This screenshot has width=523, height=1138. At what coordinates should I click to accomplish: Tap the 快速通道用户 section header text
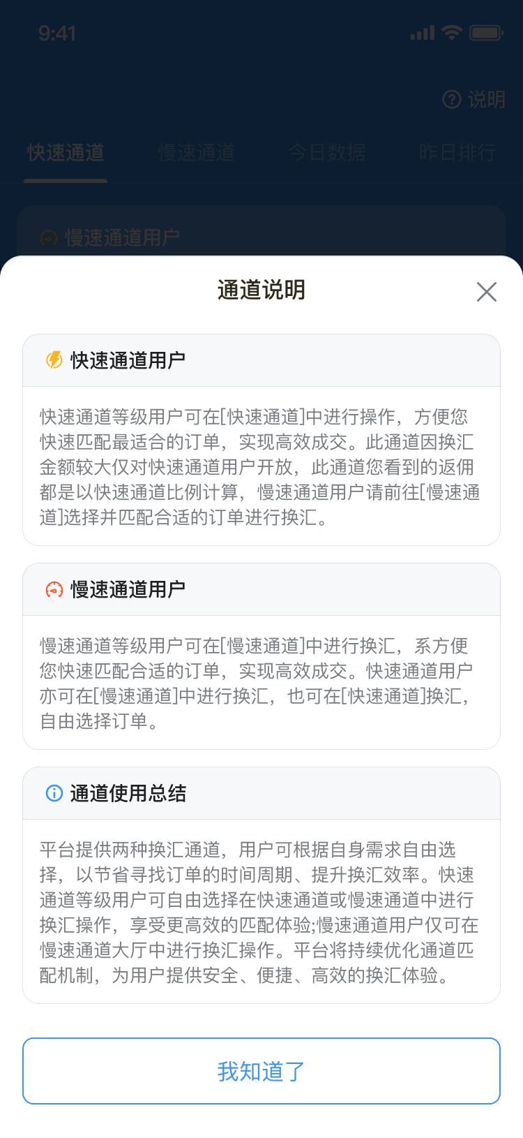click(x=128, y=360)
